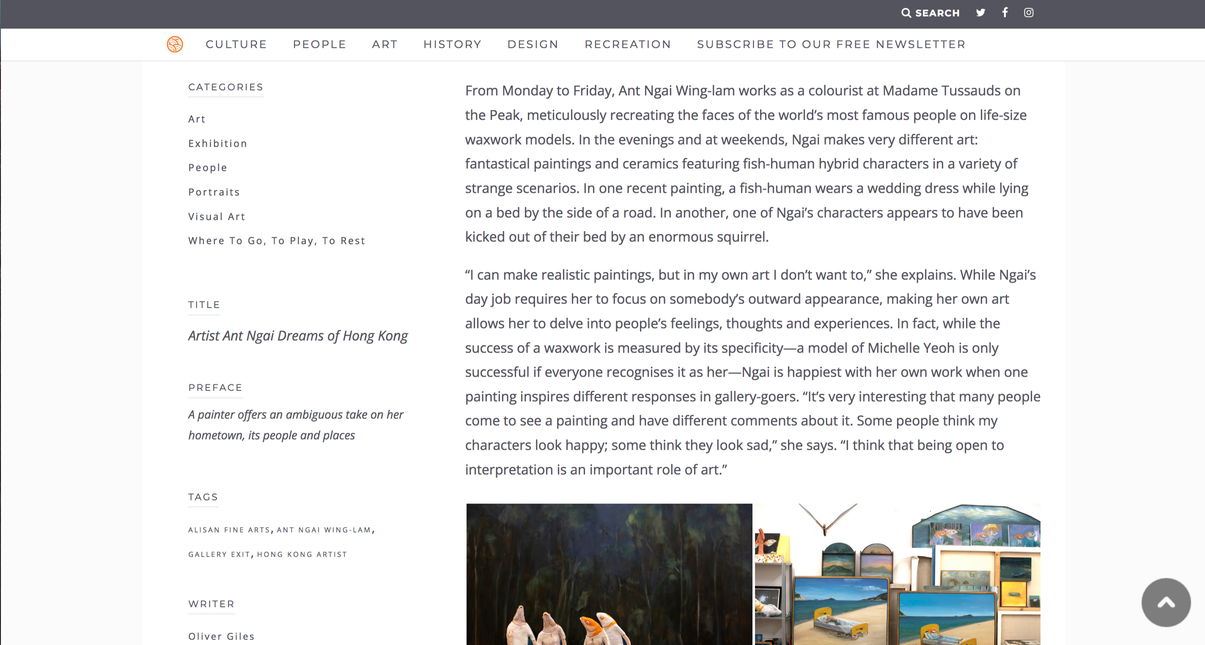This screenshot has height=645, width=1205.
Task: Click the orange site logo icon
Action: coord(175,44)
